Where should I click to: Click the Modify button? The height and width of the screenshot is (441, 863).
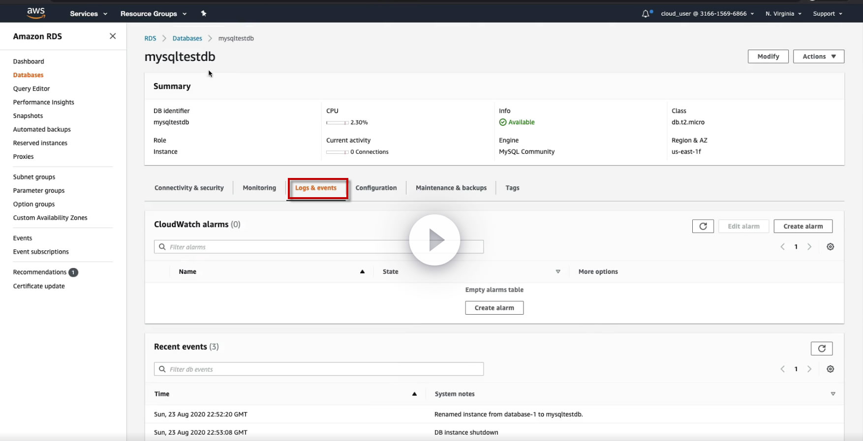pos(768,57)
